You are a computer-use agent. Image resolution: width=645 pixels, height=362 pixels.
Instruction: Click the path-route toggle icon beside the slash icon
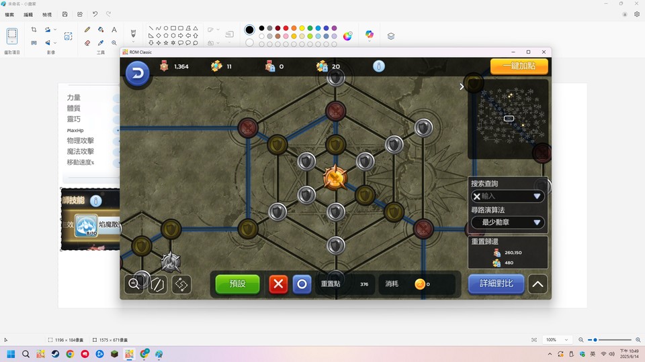coord(181,284)
